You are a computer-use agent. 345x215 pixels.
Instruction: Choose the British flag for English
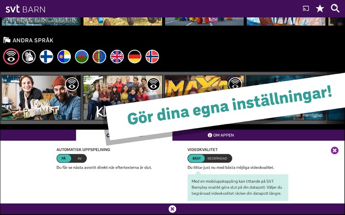117,56
